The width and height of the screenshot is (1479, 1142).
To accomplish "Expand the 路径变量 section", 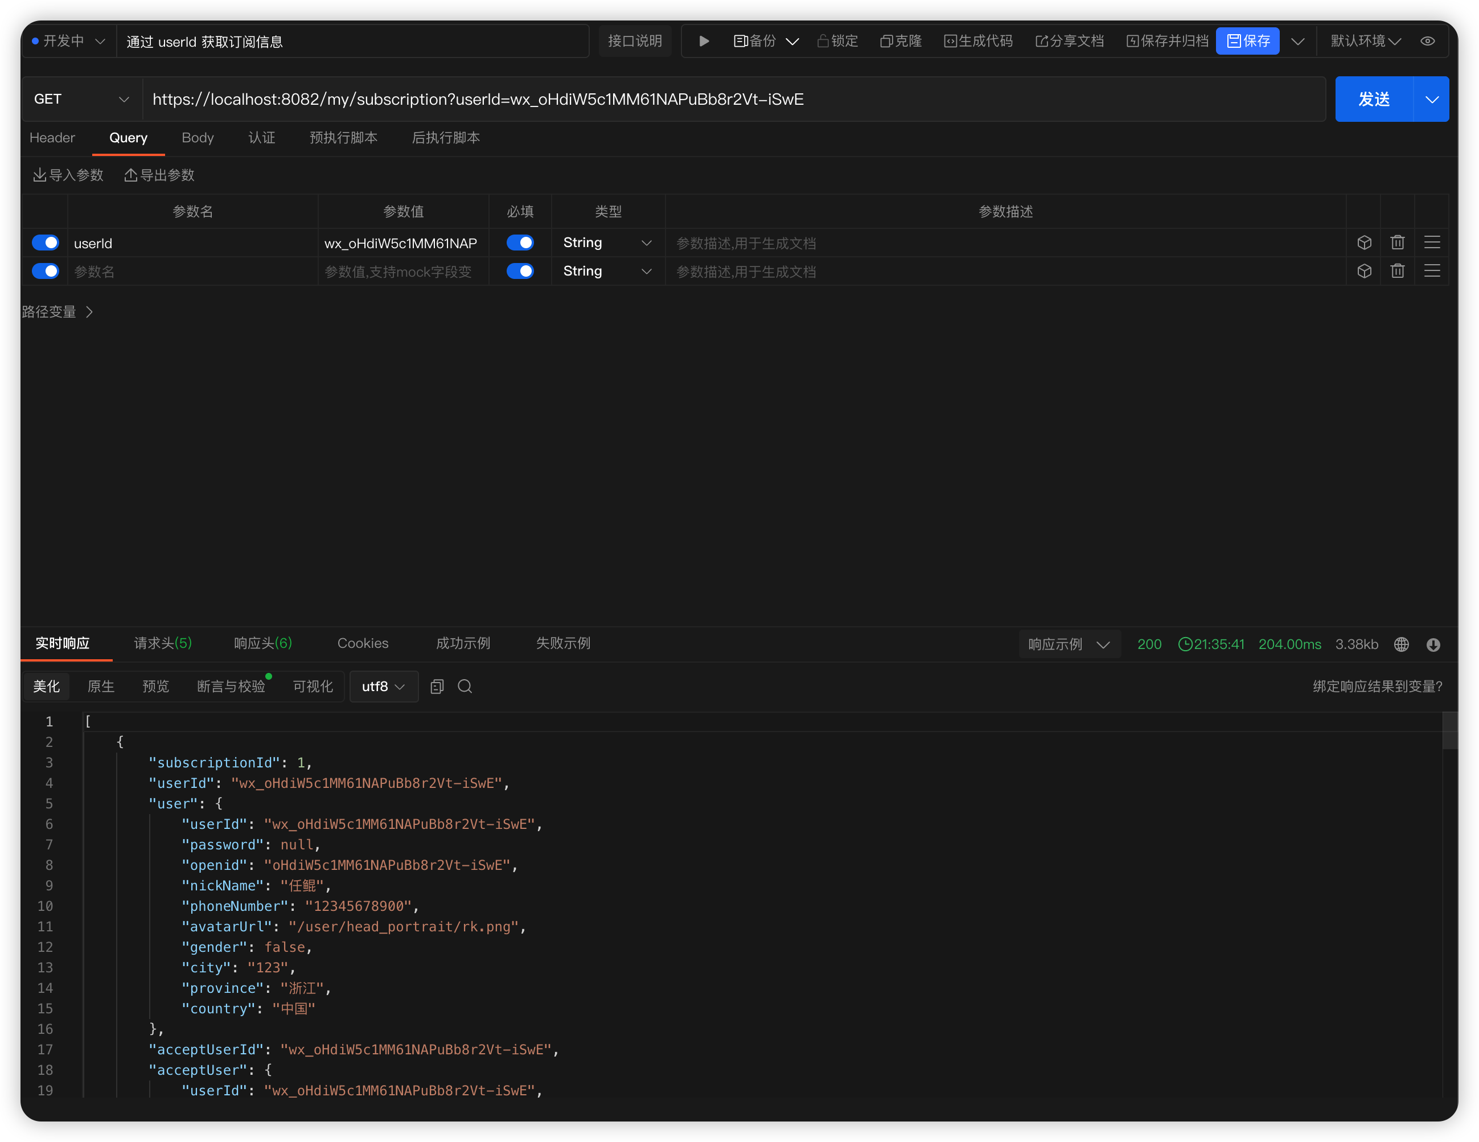I will point(57,311).
